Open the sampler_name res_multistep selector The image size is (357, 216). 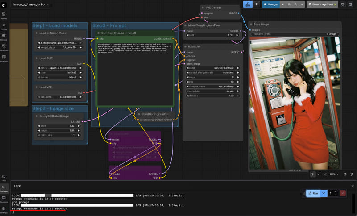(213, 87)
